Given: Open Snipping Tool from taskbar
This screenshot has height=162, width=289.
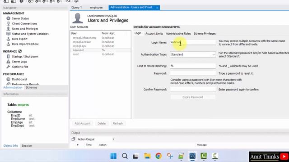Looking at the screenshot, I should 170,156.
